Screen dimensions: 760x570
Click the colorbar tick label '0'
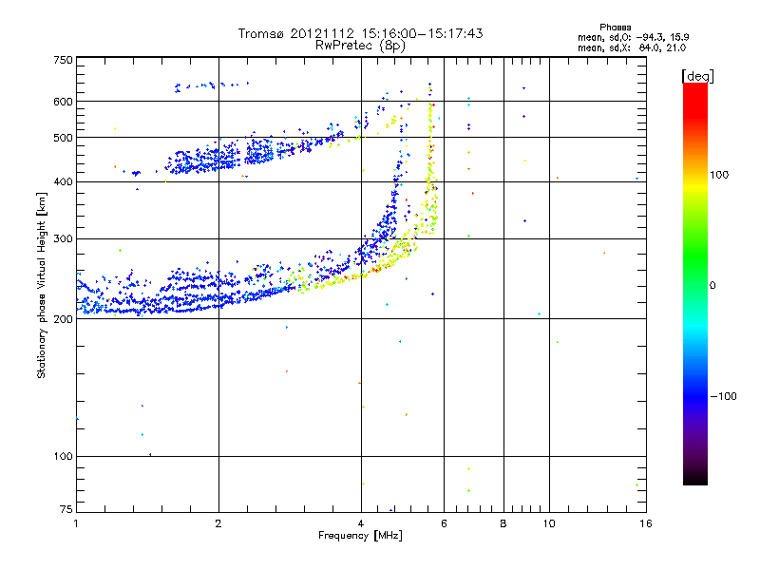[x=712, y=286]
